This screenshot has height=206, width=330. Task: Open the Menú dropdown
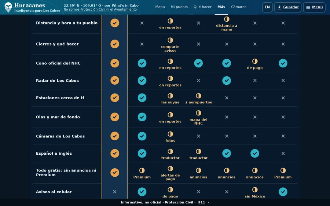[314, 7]
